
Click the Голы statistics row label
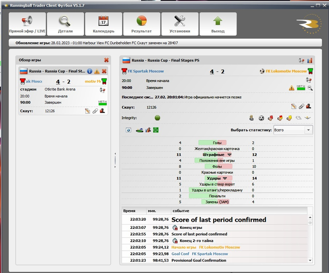click(x=217, y=143)
